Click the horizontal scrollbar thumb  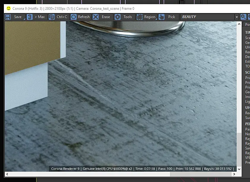pyautogui.click(x=201, y=174)
